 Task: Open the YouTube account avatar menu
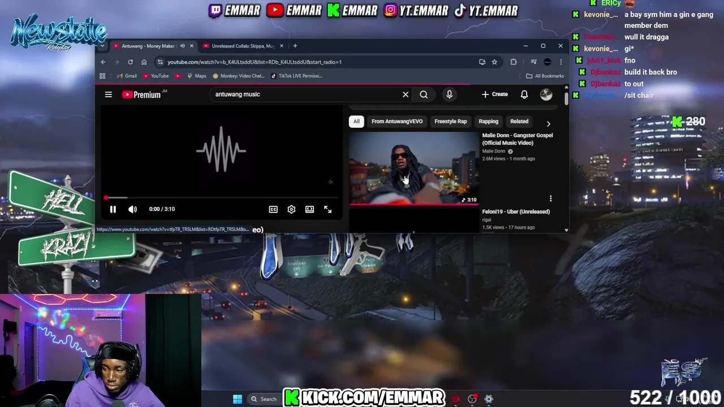click(x=546, y=94)
